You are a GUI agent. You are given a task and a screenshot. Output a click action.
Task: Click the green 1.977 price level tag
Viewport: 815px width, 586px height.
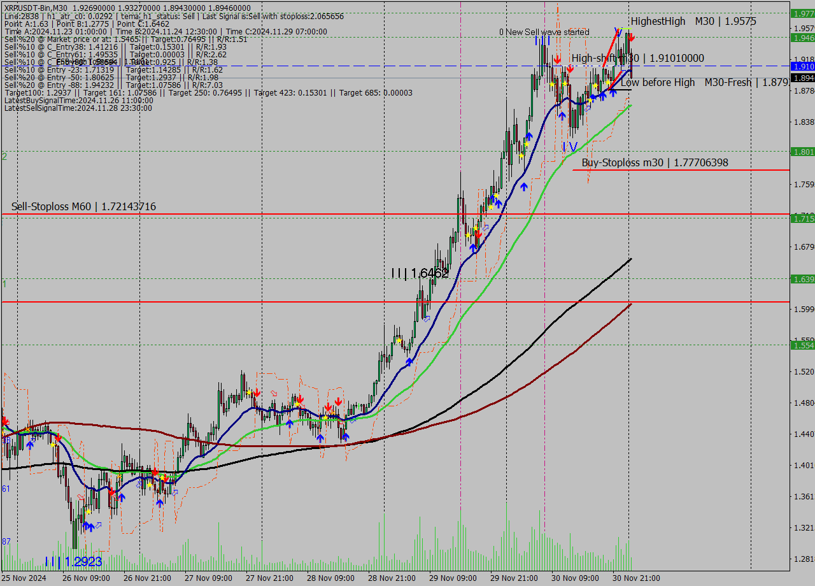tap(802, 13)
